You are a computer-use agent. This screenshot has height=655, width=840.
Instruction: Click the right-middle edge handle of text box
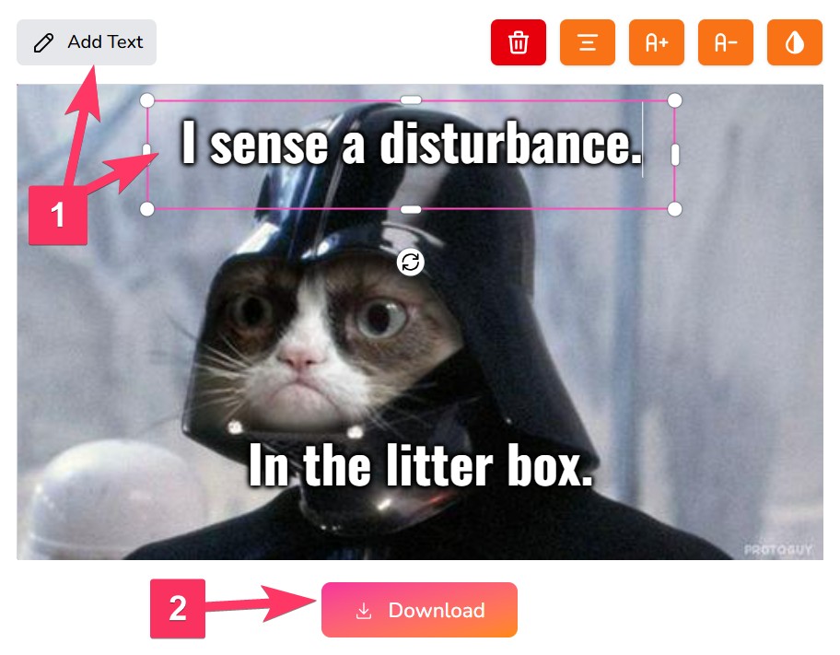pos(675,155)
